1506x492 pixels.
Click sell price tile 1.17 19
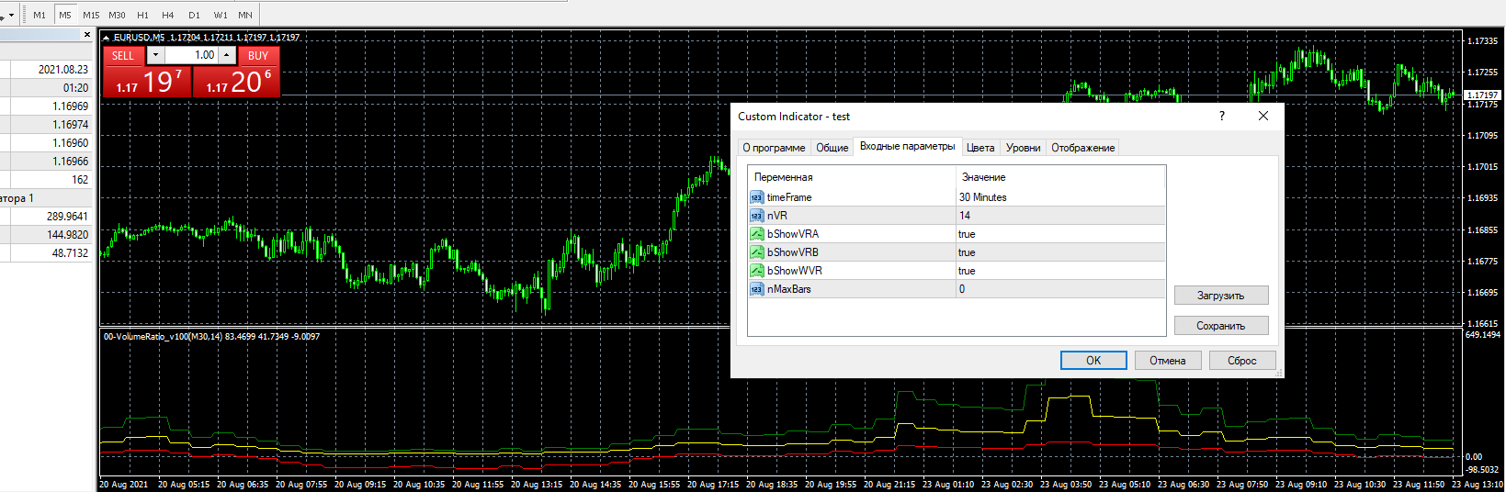[147, 81]
